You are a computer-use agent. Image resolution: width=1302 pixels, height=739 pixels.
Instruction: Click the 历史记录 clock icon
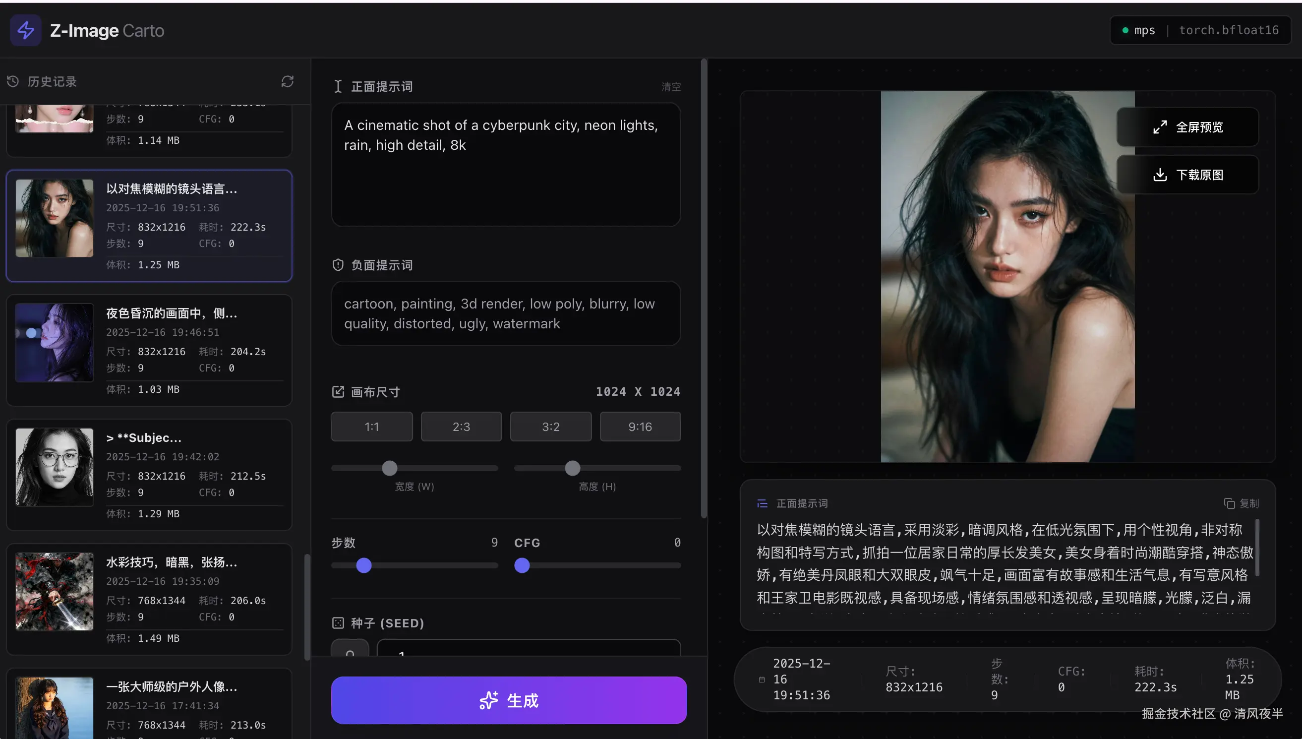pos(13,81)
